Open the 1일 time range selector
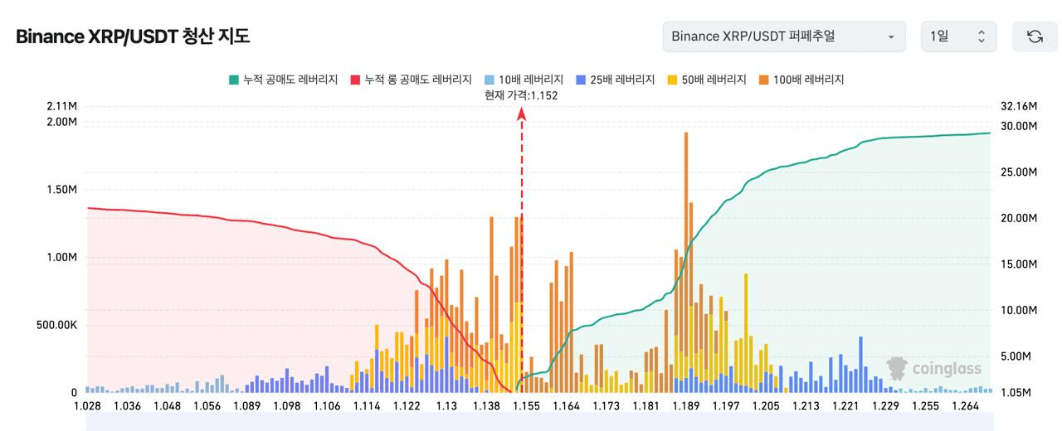Viewport: 1062px width, 431px height. click(x=958, y=36)
